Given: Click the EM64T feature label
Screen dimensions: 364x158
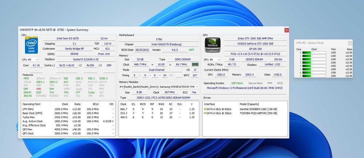Looking at the screenshot, I should 27,92.
